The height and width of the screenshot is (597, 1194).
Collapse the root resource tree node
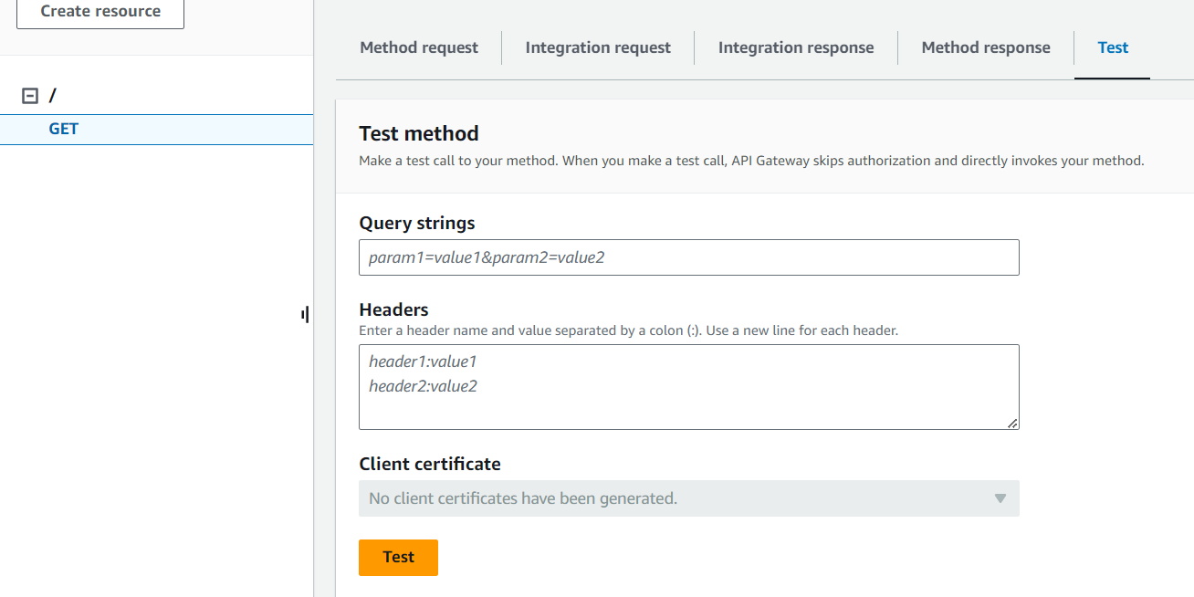(30, 96)
